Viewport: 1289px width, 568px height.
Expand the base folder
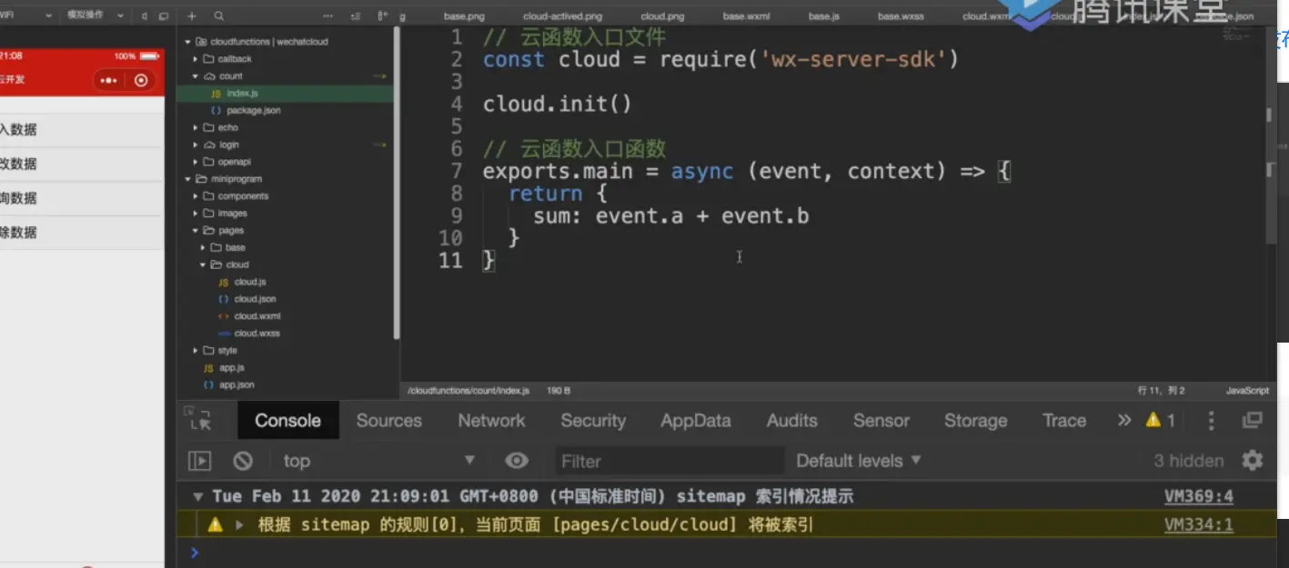click(203, 247)
